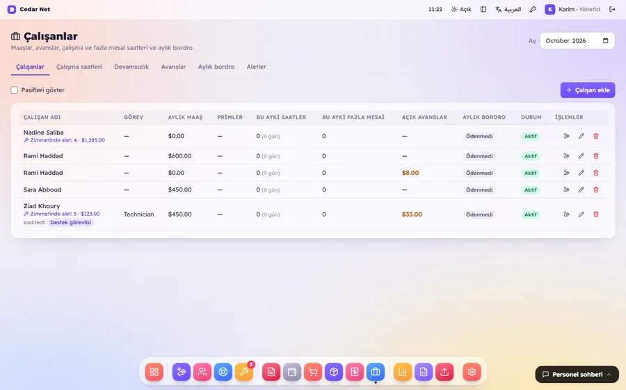The width and height of the screenshot is (626, 390).
Task: Click the Cedar Net logo icon
Action: (x=12, y=9)
